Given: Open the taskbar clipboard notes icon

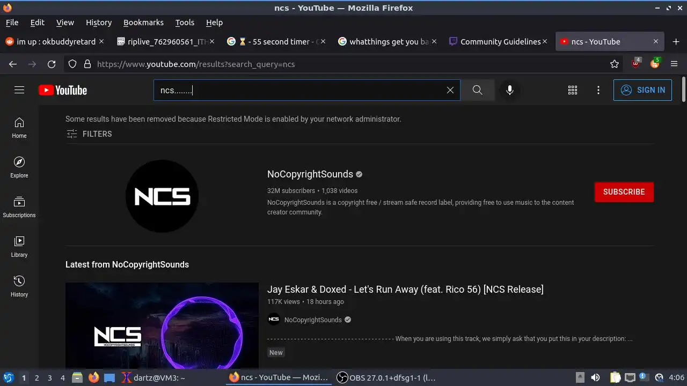Looking at the screenshot, I should [615, 377].
